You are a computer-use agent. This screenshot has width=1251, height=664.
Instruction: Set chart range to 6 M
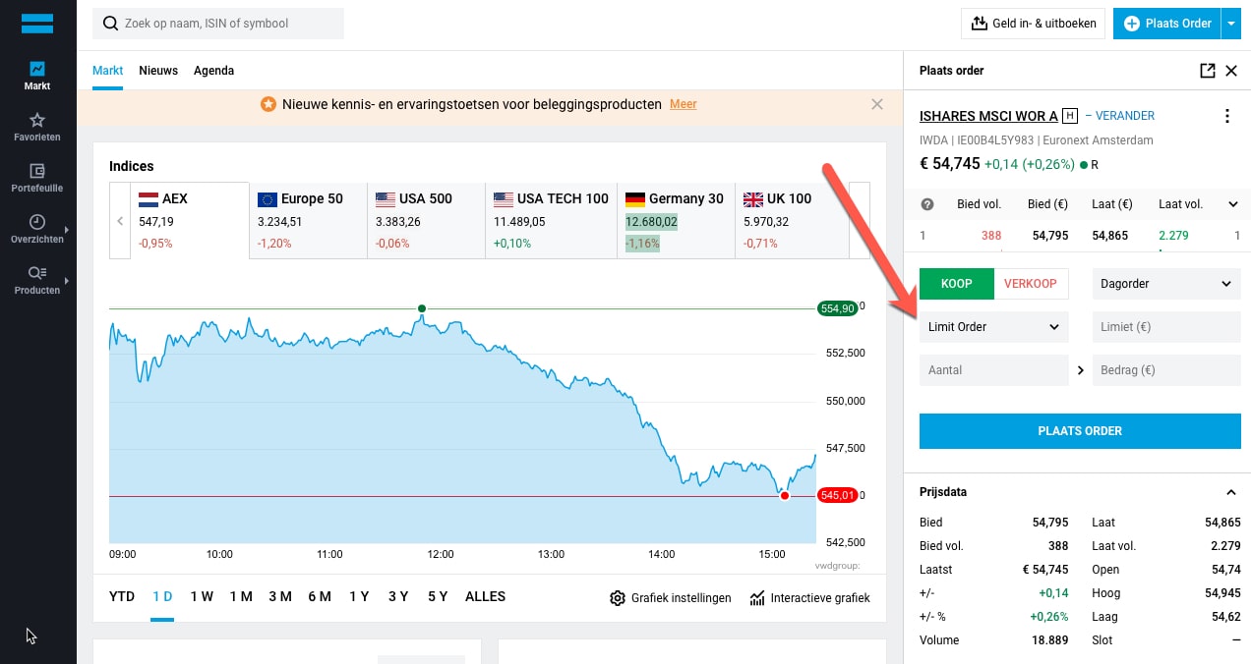(320, 596)
